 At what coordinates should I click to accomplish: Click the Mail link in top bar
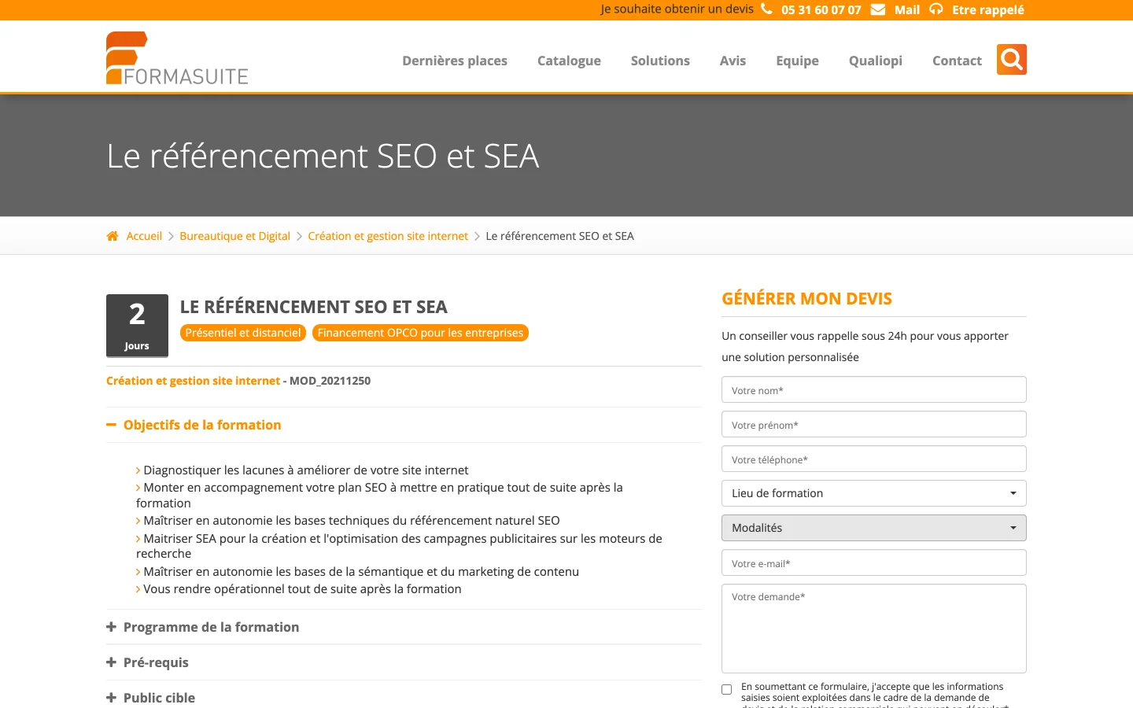point(907,9)
